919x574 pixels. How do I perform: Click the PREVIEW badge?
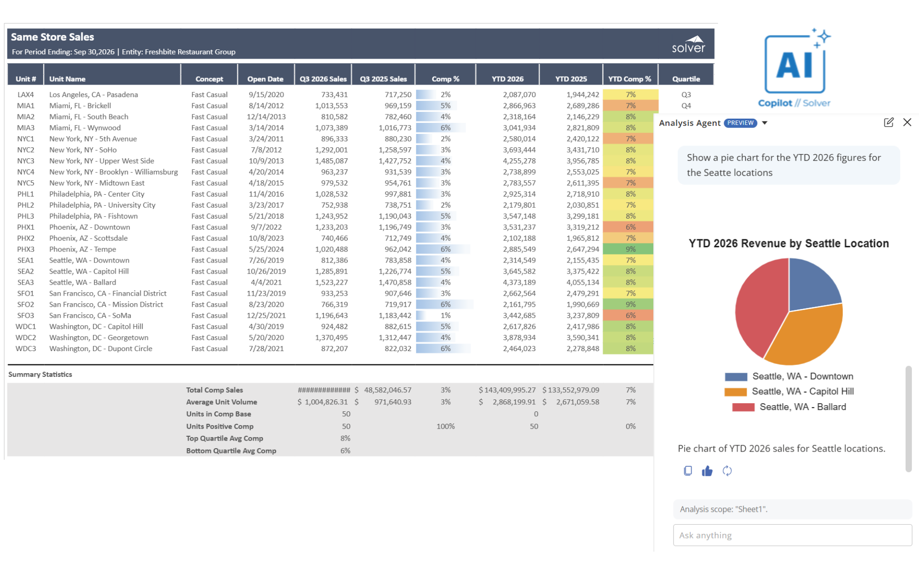(740, 123)
